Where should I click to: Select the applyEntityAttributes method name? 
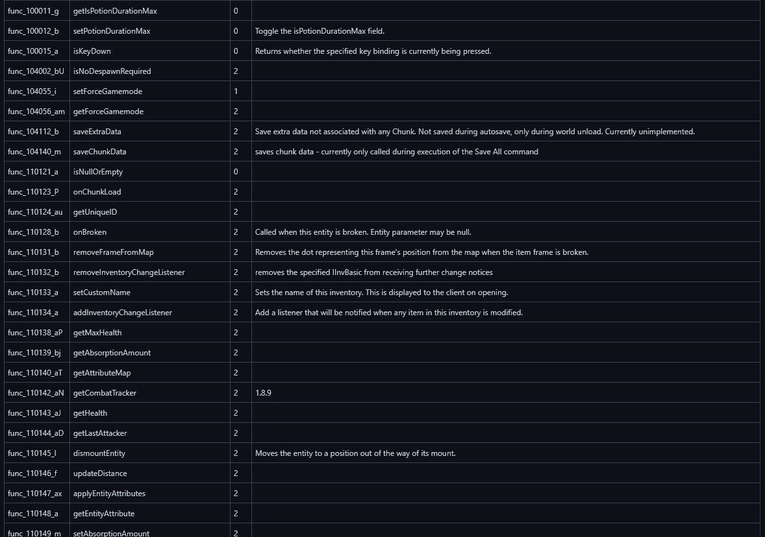[109, 494]
